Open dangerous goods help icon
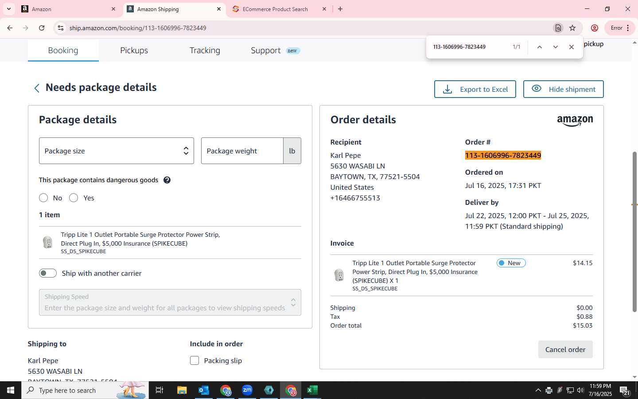 point(167,180)
